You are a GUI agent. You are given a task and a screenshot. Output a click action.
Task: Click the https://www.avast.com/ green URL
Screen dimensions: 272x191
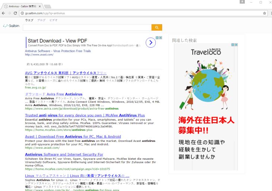[x=42, y=148]
